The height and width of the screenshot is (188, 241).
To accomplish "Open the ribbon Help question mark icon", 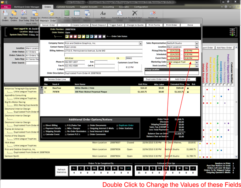I will click(226, 7).
